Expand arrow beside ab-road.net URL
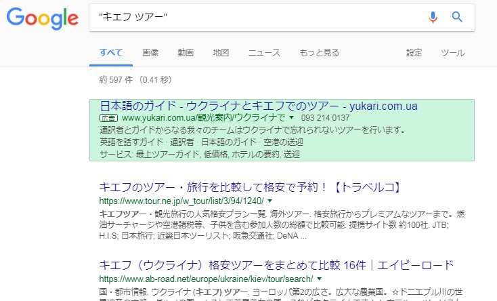This screenshot has height=301, width=497. click(x=319, y=279)
